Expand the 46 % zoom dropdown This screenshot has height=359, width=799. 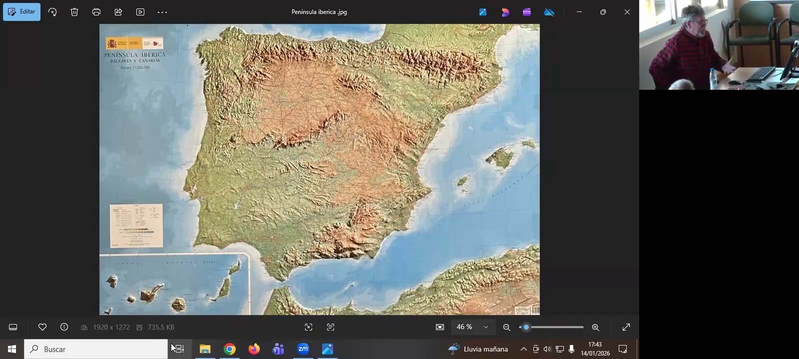coord(485,328)
